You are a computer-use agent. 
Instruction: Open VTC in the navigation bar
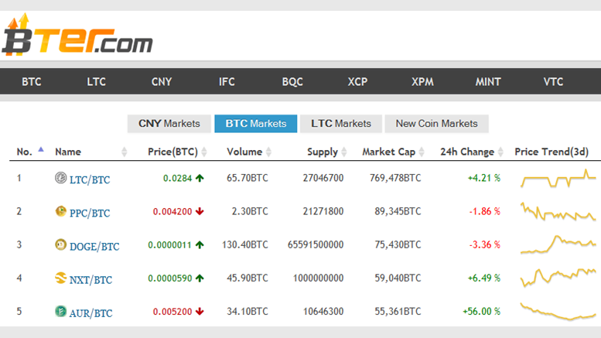[x=554, y=82]
